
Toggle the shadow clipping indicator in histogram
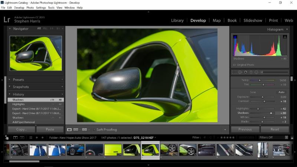tap(235, 37)
